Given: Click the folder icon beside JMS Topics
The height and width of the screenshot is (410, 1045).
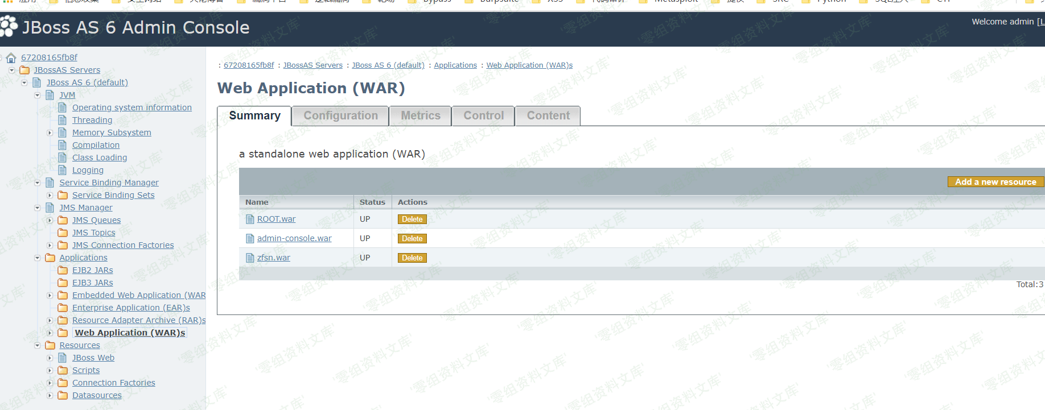Looking at the screenshot, I should point(63,233).
